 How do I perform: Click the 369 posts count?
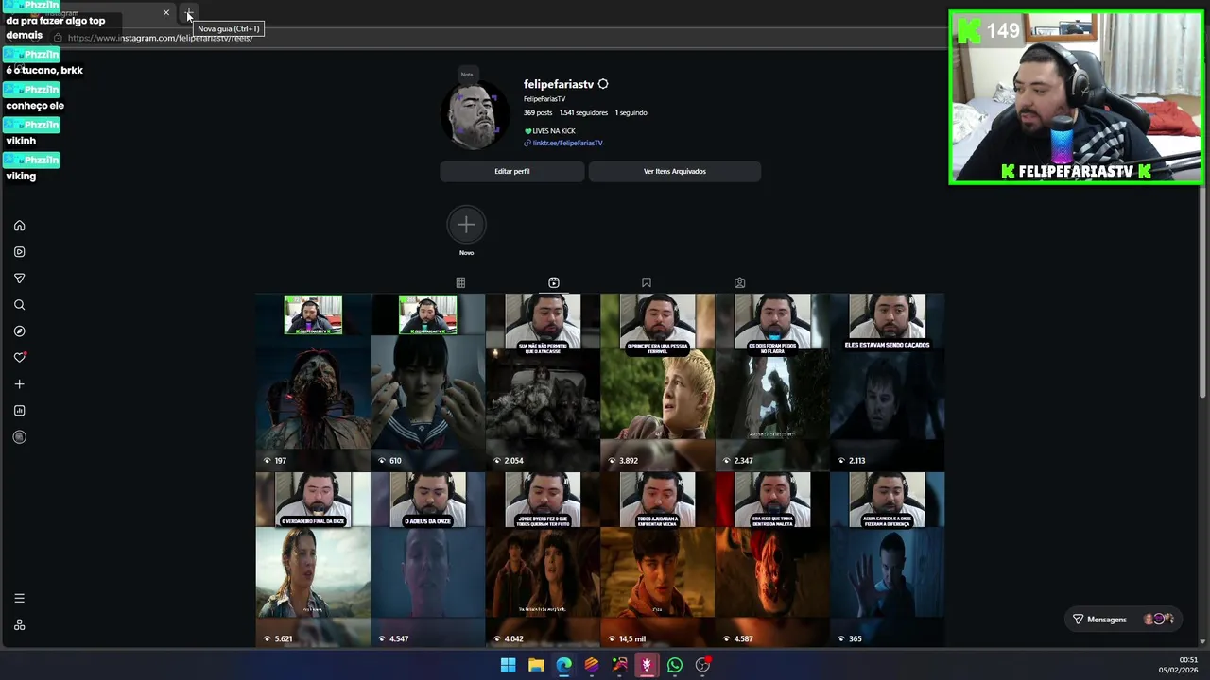538,112
